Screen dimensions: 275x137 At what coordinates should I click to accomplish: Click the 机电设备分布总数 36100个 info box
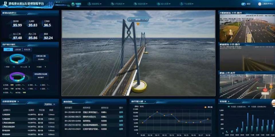tap(41, 76)
